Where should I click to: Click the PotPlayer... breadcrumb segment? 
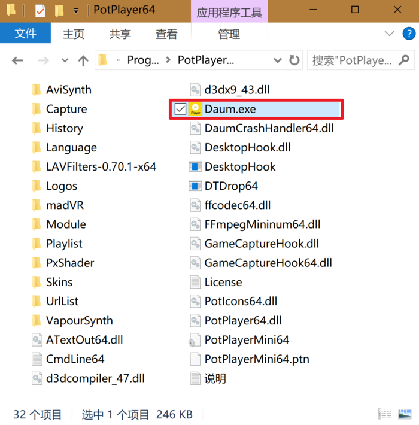point(206,60)
